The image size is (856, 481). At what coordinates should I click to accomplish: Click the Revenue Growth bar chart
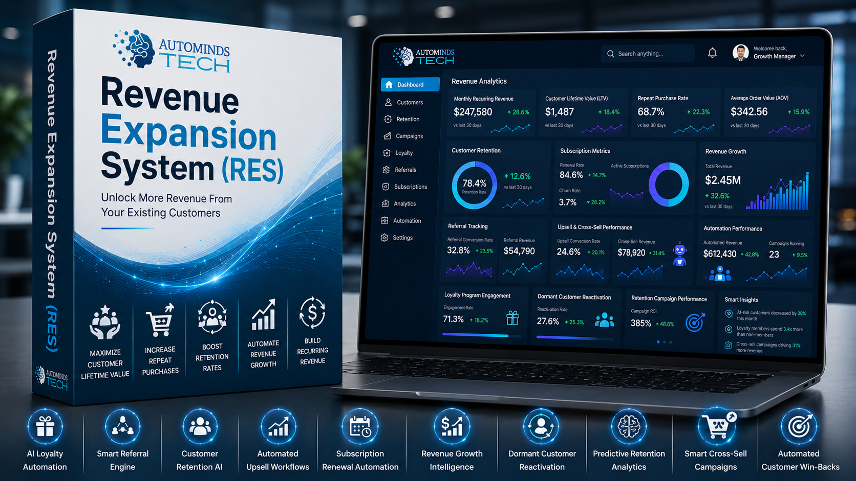point(777,192)
